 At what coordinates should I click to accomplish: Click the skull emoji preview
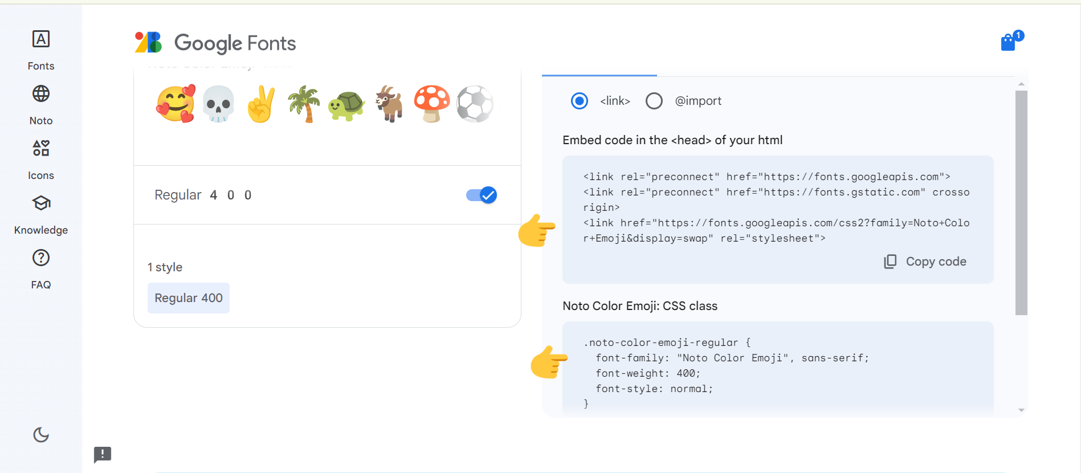(x=218, y=104)
